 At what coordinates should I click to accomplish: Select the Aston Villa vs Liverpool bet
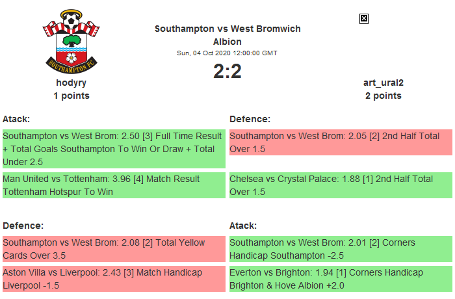114,279
